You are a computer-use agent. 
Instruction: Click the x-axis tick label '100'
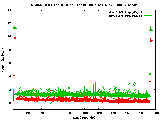coord(85,113)
